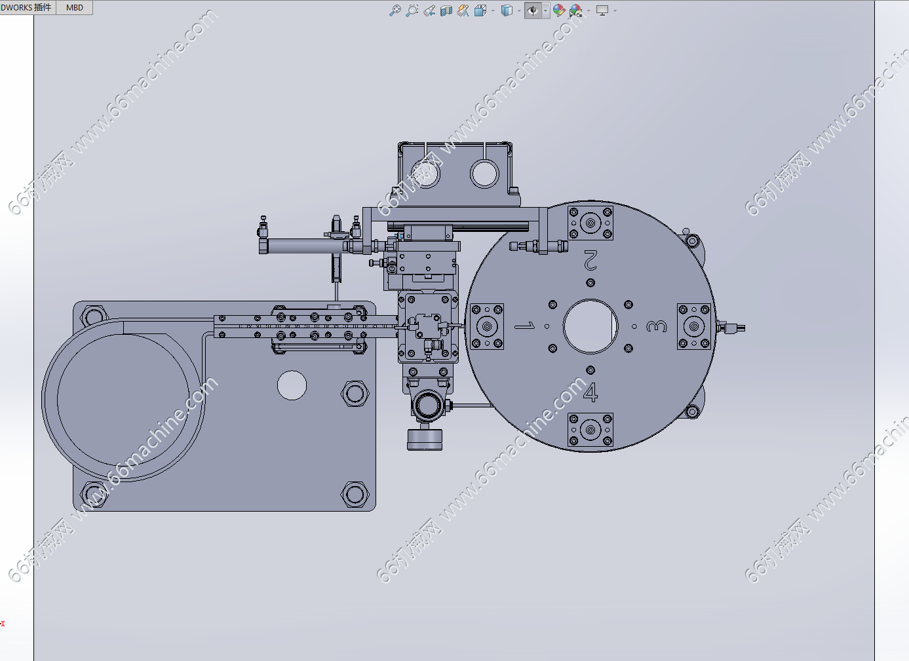Expand the Apply Scene dropdown arrow
This screenshot has height=661, width=909.
pos(589,11)
